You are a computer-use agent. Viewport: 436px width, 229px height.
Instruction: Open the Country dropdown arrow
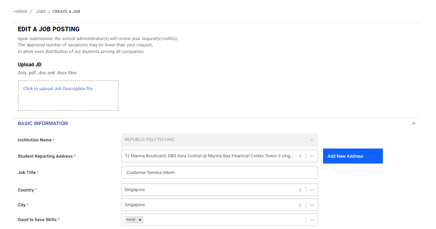(312, 190)
